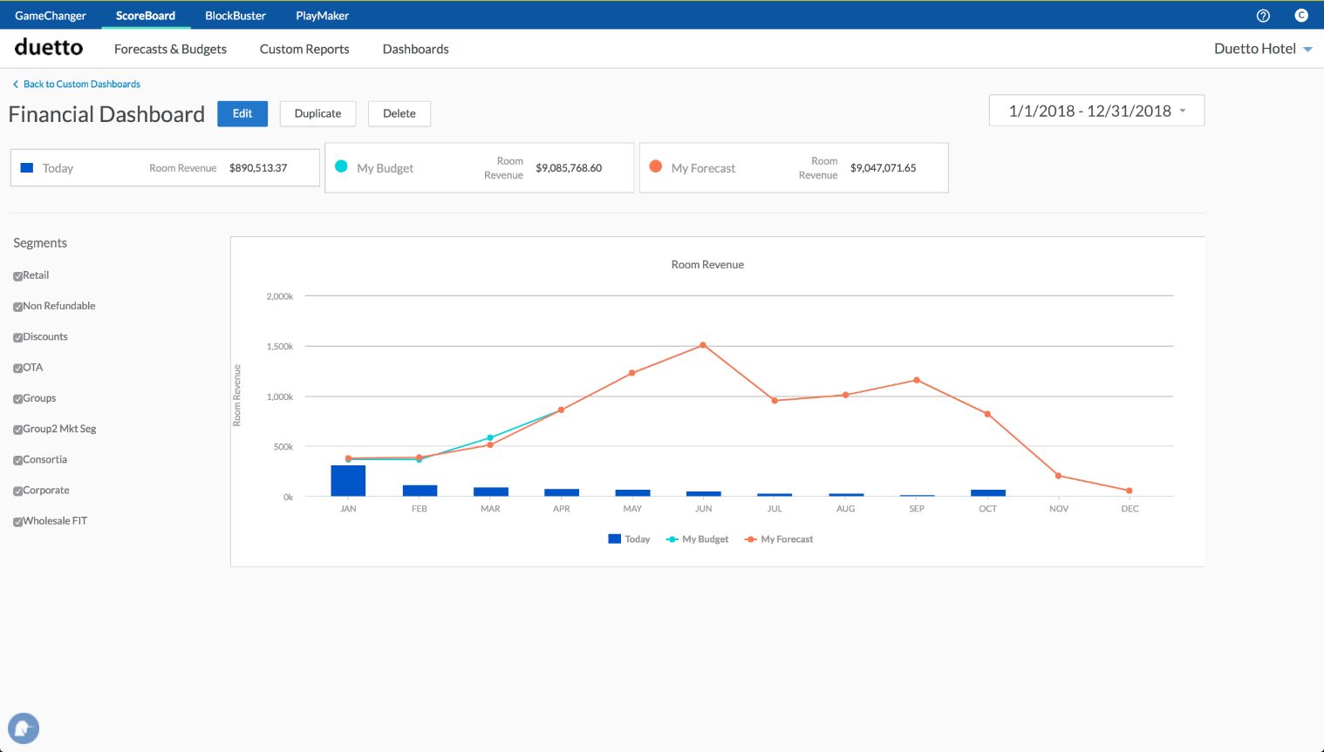The image size is (1324, 752).
Task: Toggle Today series in chart legend
Action: tap(629, 539)
